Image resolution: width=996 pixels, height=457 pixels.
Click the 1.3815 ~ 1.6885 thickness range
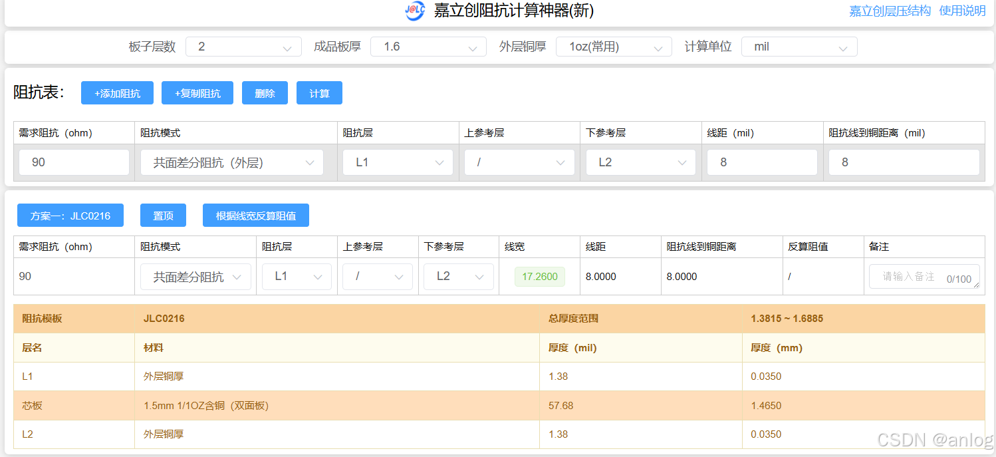[x=787, y=319]
